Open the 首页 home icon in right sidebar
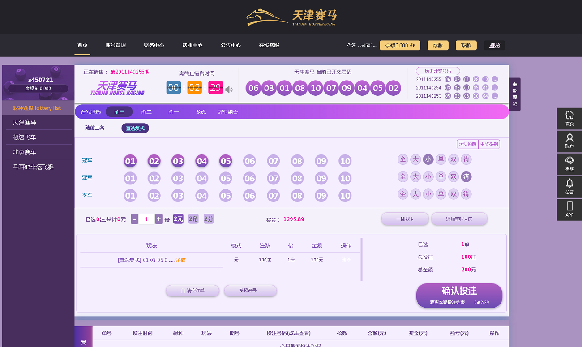582x347 pixels. click(569, 119)
